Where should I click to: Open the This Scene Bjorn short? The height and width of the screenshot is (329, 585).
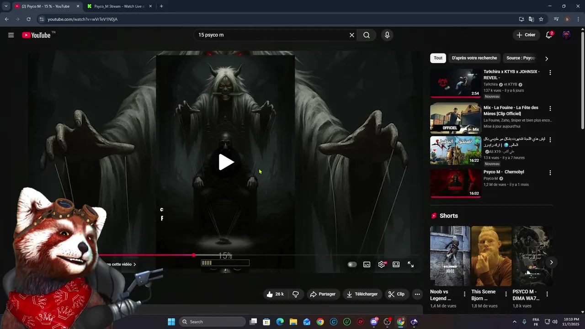tap(491, 256)
